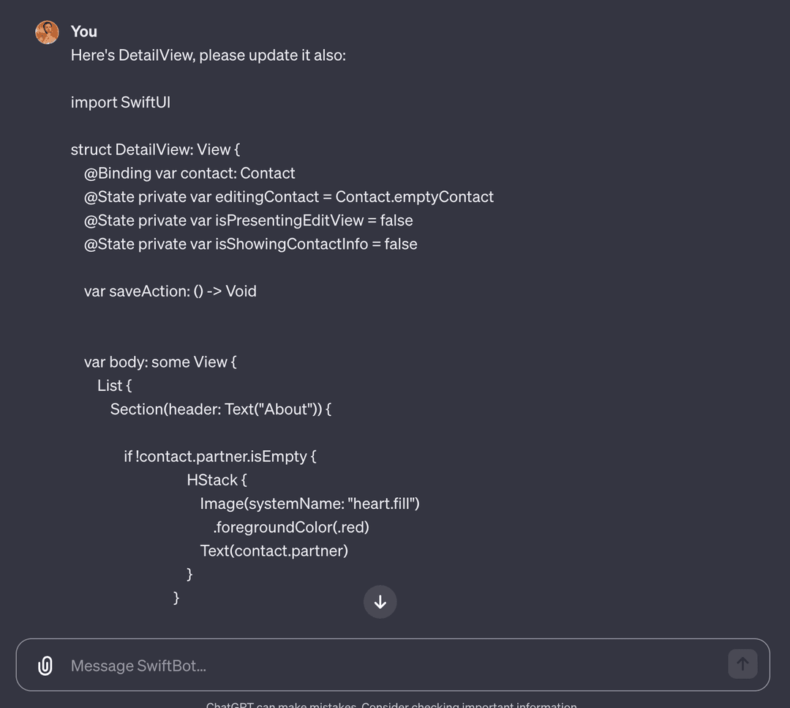Click the struct DetailView declaration line
The image size is (790, 708).
(154, 149)
